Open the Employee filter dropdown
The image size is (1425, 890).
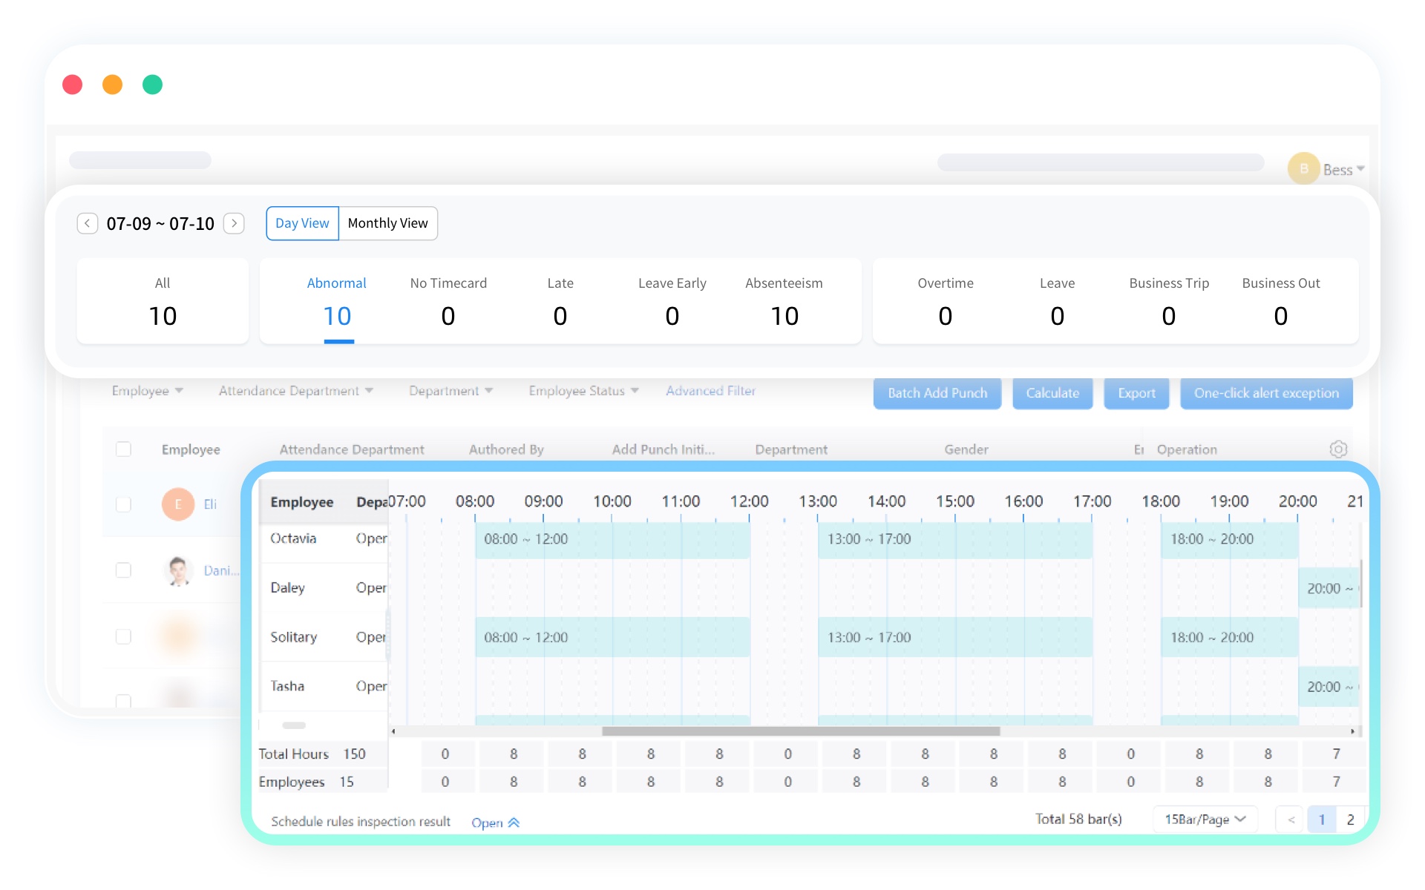click(147, 391)
